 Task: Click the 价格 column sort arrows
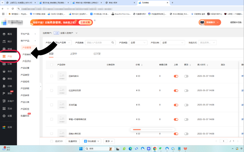142,65
